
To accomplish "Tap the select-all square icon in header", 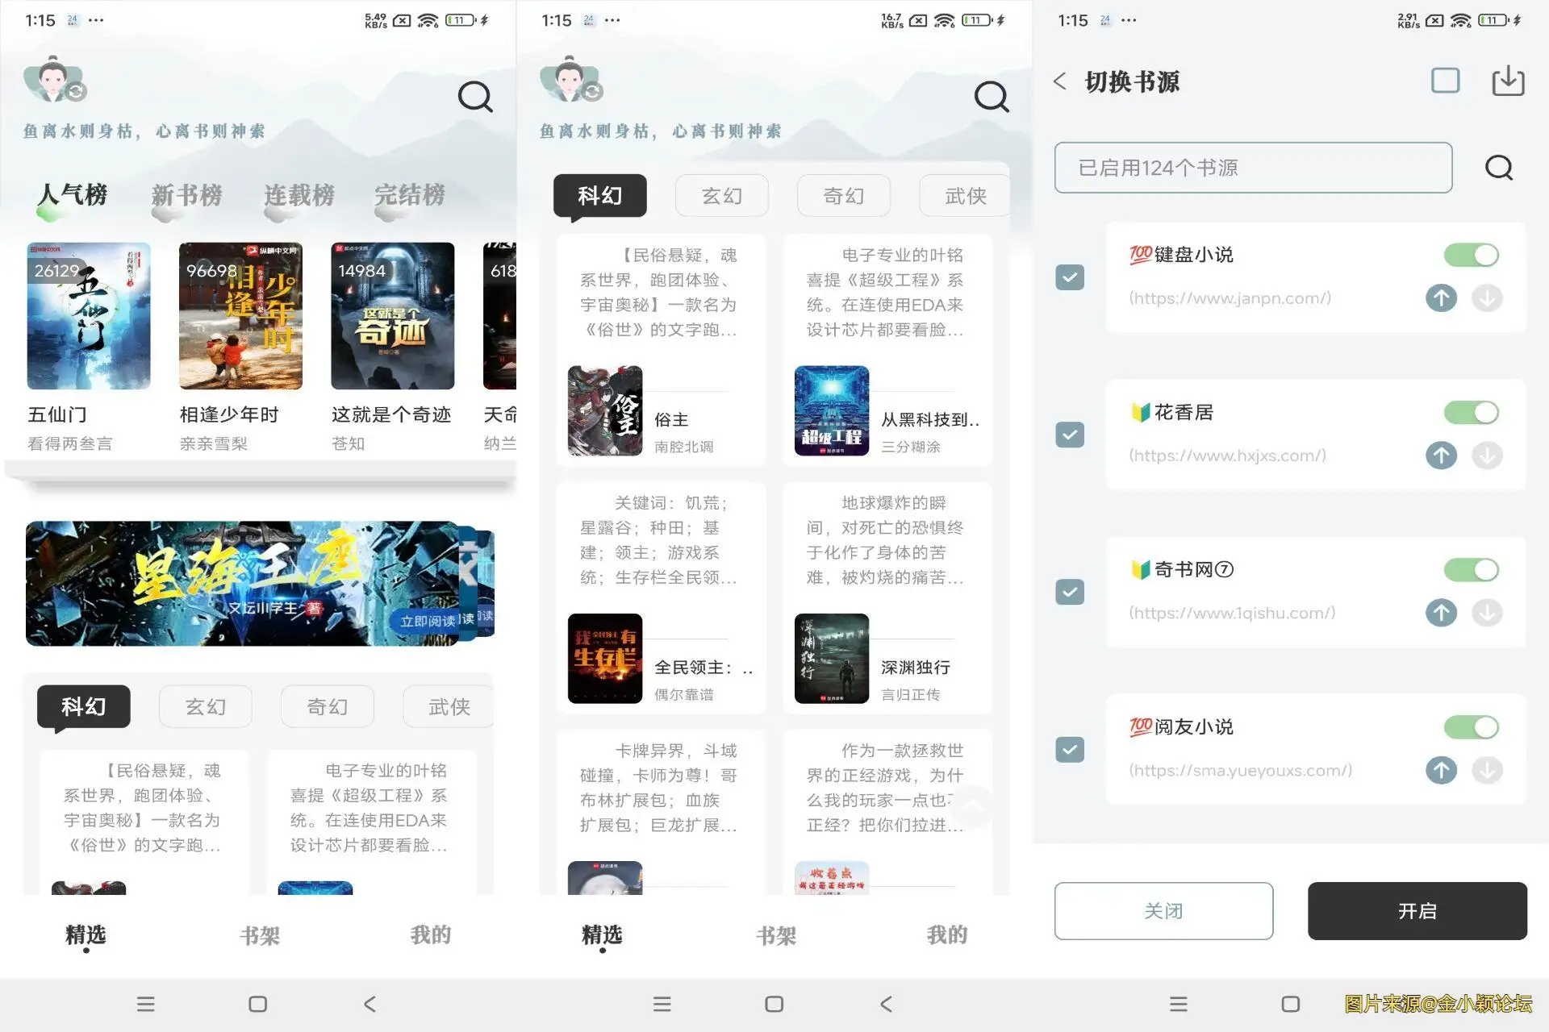I will 1445,81.
